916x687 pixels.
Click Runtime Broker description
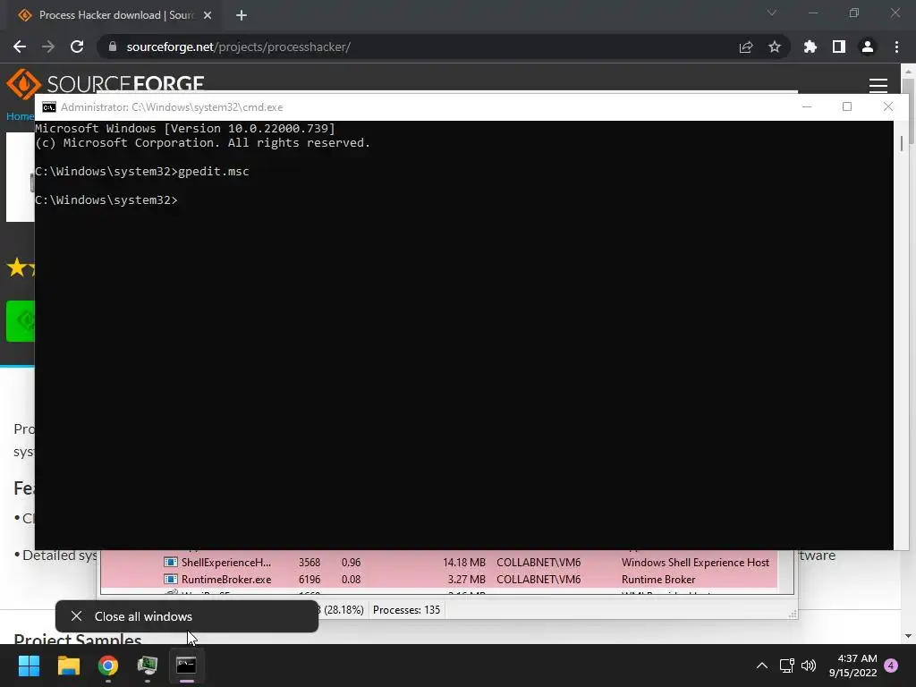click(658, 580)
